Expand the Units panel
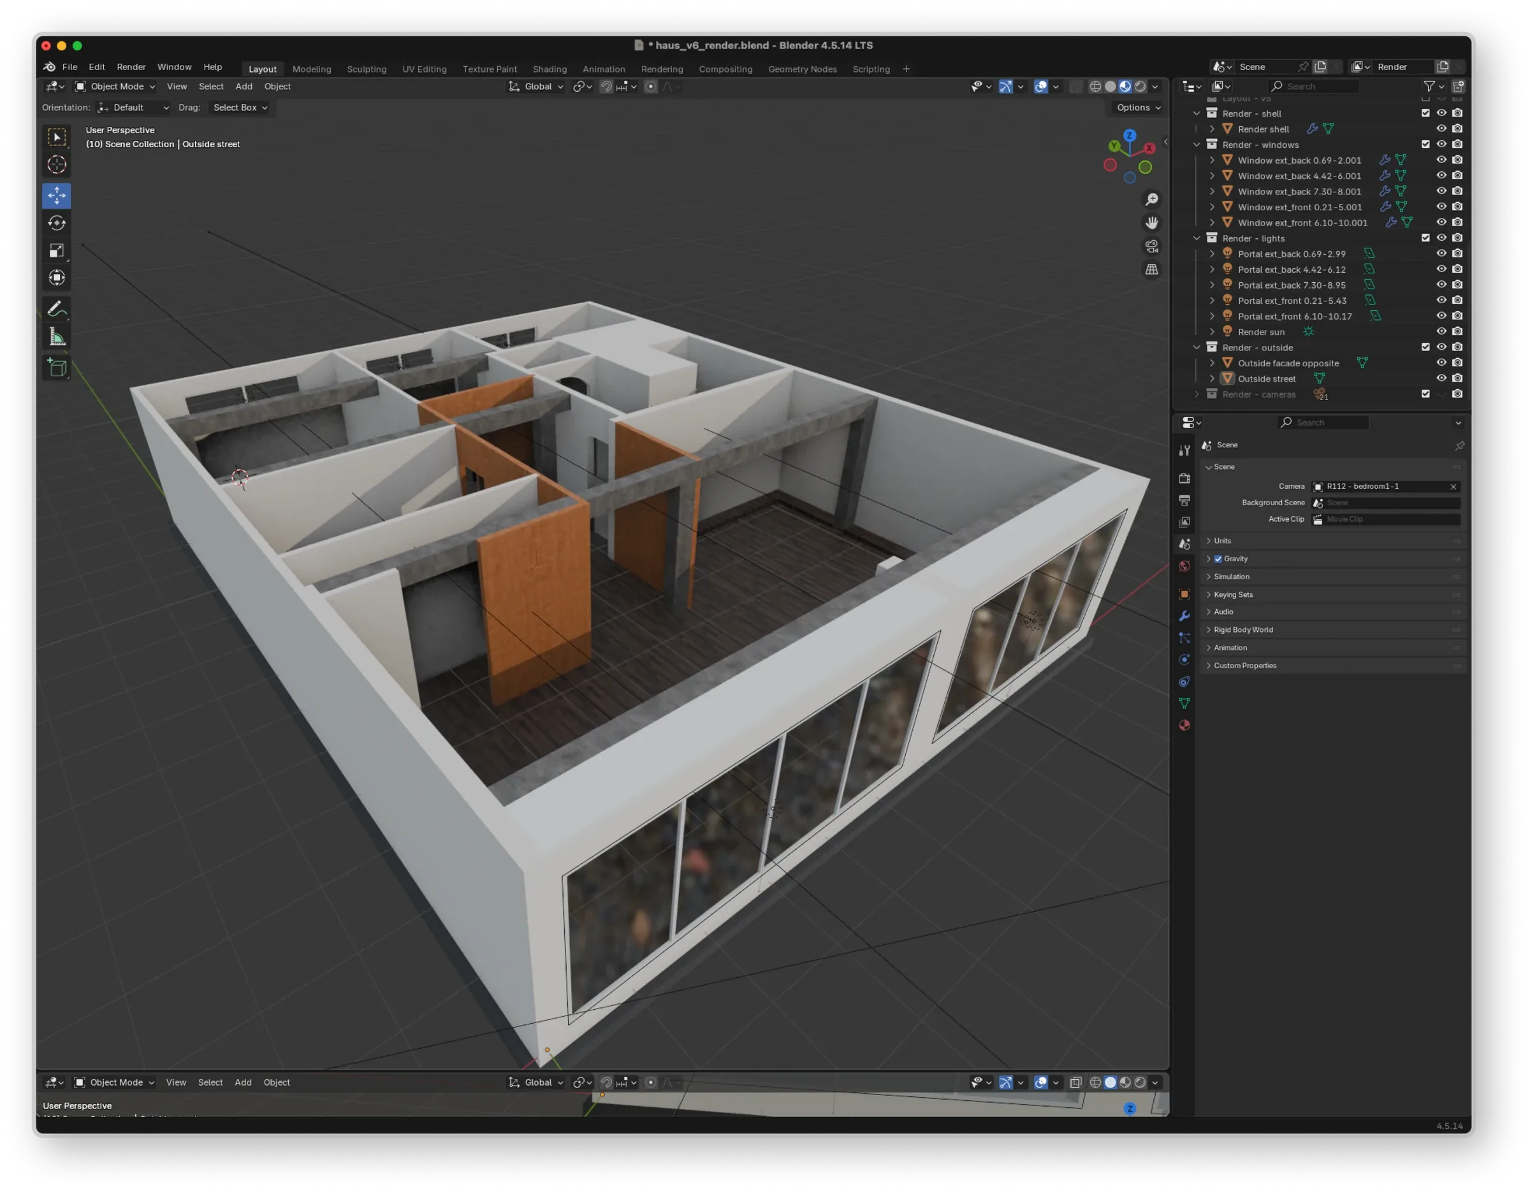This screenshot has width=1530, height=1192. [1223, 541]
